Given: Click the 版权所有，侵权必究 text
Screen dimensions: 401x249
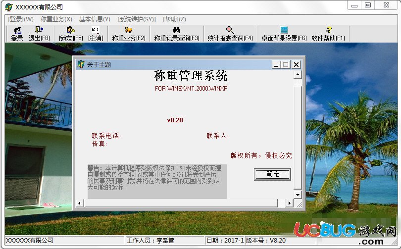Looking at the screenshot, I should [x=261, y=155].
